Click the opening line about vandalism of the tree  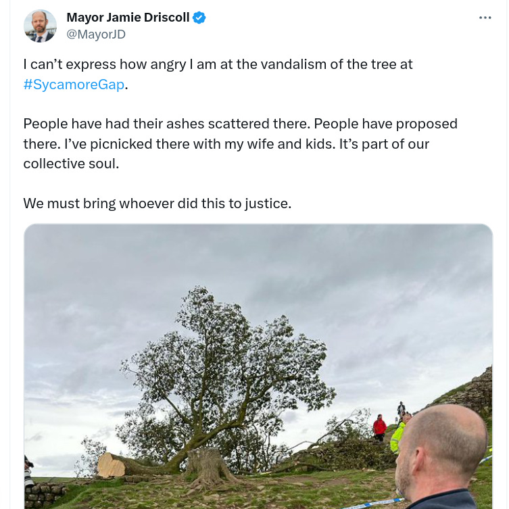click(x=218, y=74)
